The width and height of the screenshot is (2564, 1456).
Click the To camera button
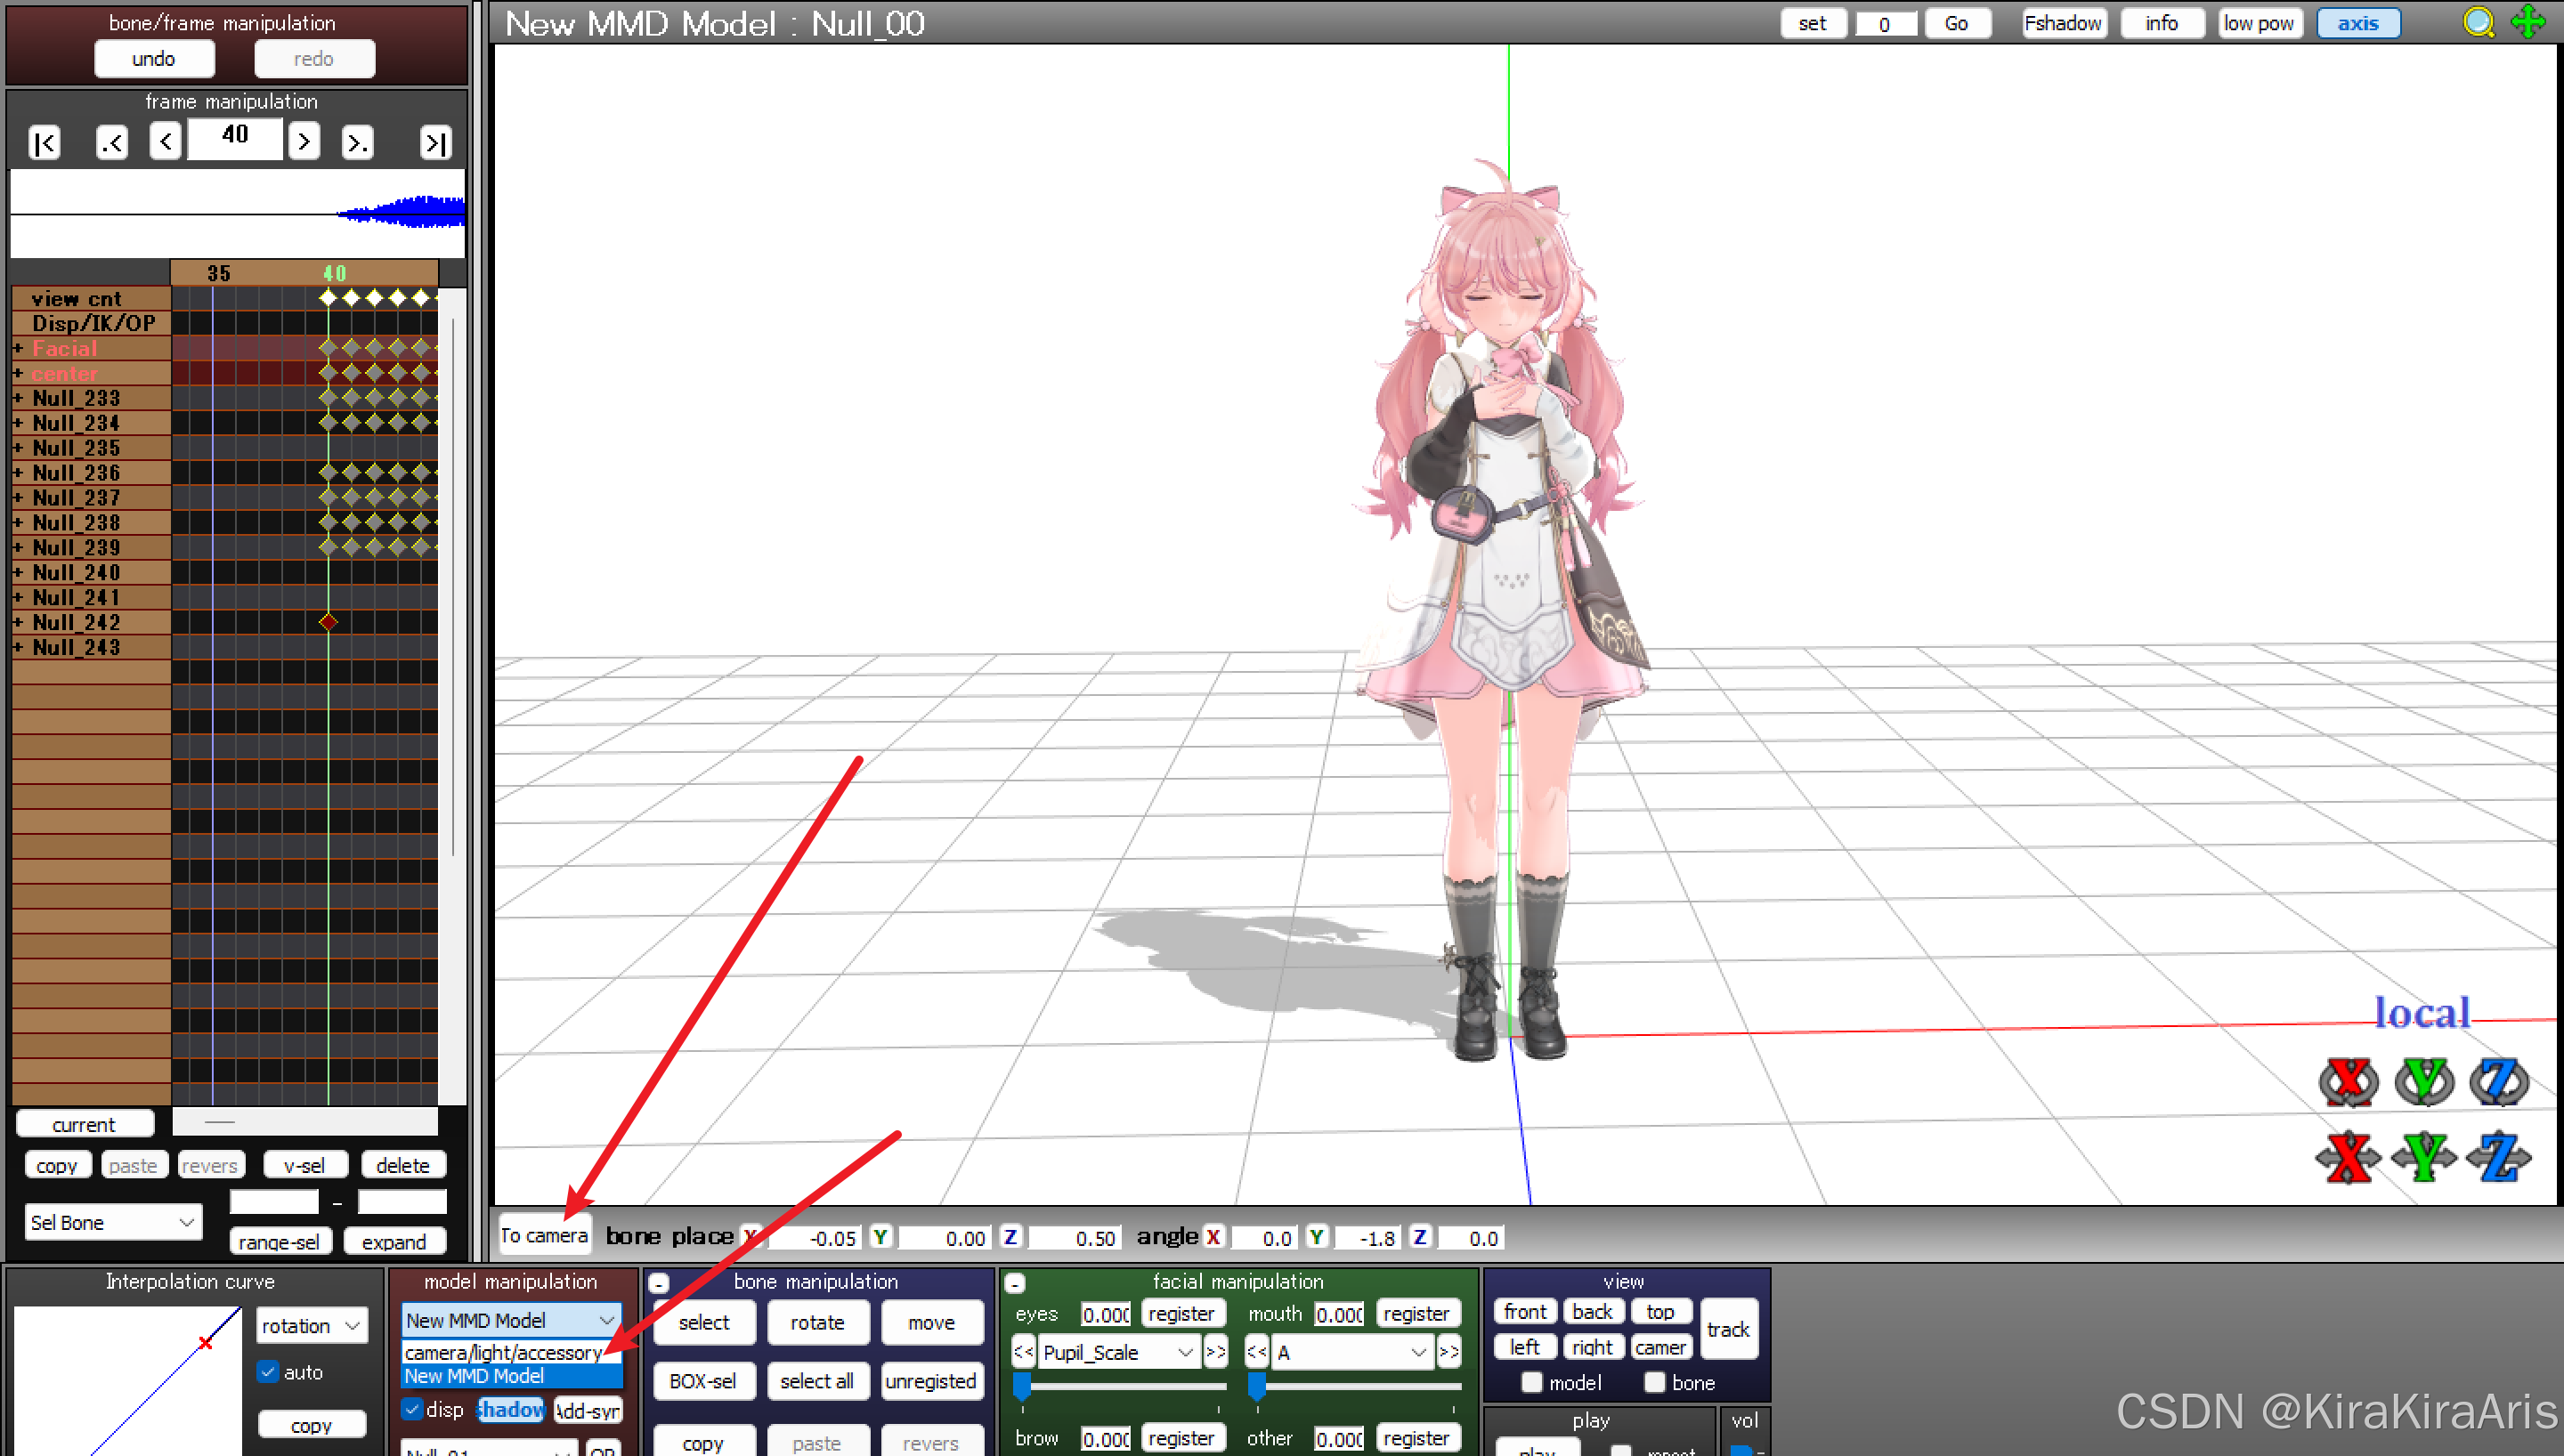[x=544, y=1235]
